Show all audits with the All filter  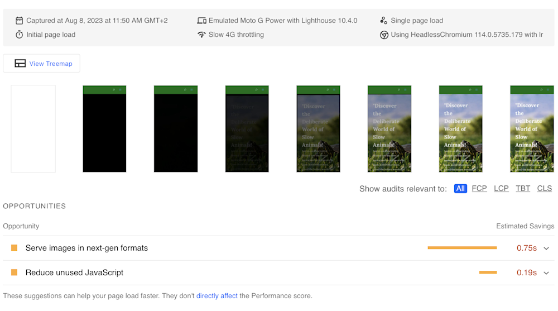click(x=460, y=189)
